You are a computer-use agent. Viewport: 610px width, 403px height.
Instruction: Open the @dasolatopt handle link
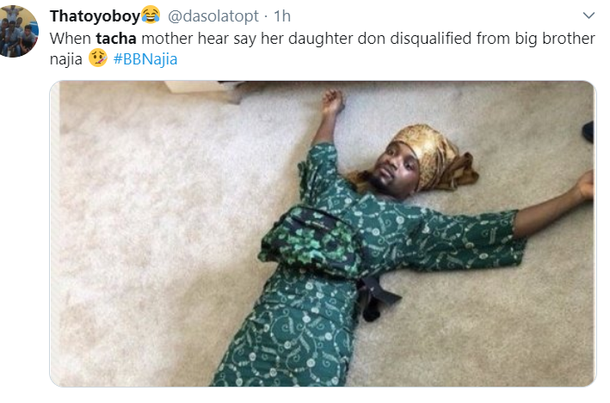click(213, 16)
